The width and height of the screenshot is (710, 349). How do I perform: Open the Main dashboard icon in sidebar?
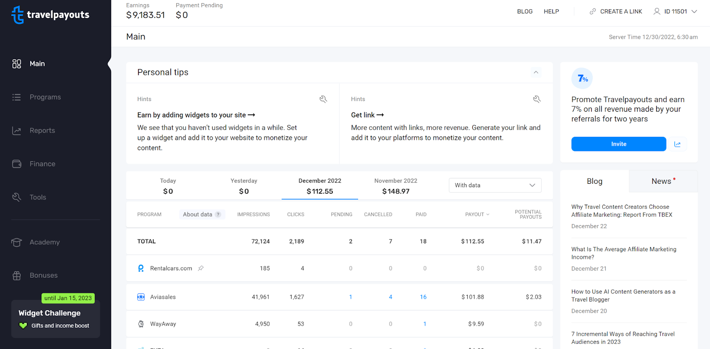pyautogui.click(x=16, y=64)
